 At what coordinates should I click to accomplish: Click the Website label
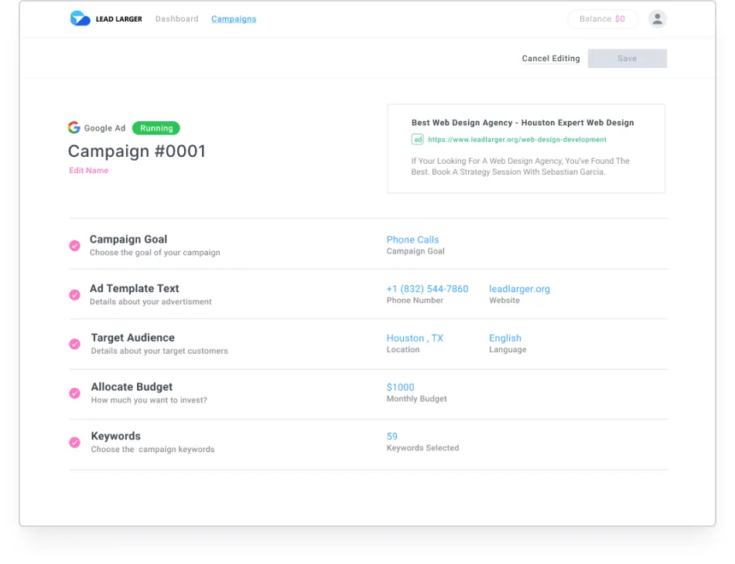[x=504, y=301]
